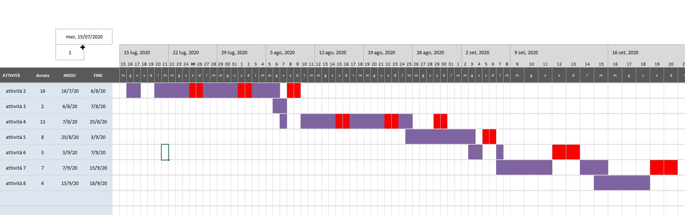
Task: Click the red weekend block in attività 5 row
Action: pos(489,137)
